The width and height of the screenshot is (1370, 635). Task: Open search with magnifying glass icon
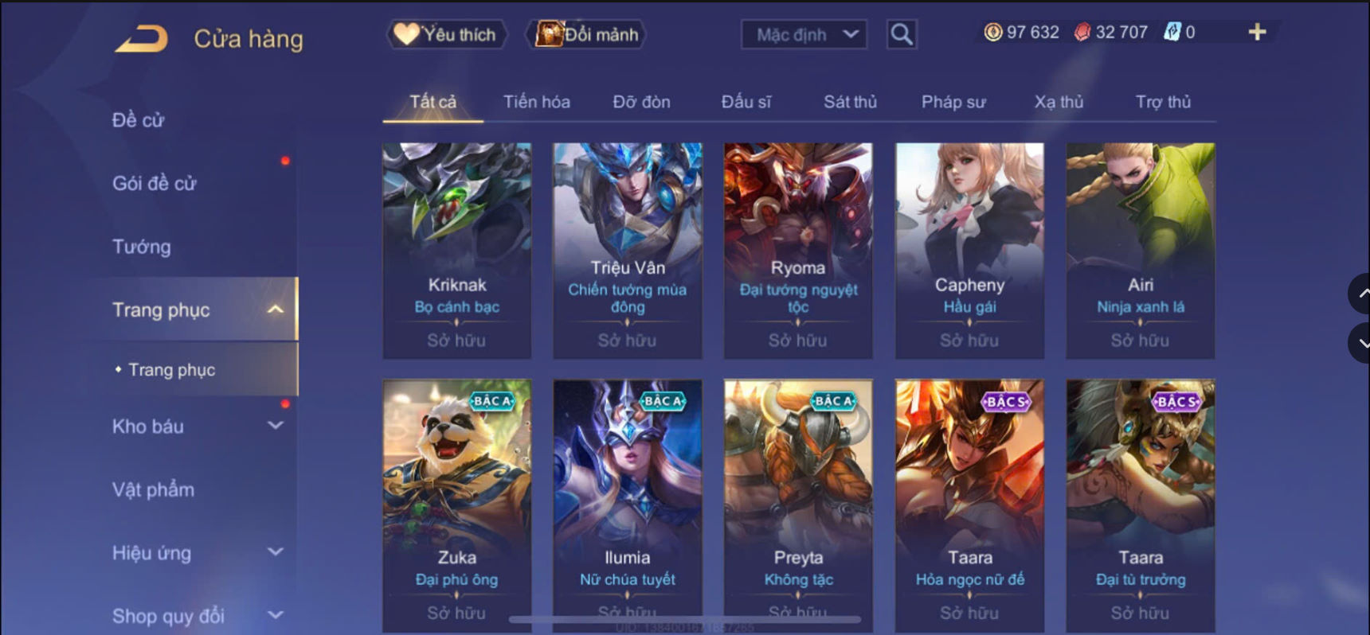point(902,34)
